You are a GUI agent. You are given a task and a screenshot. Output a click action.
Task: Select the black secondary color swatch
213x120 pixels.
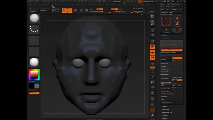click(x=31, y=86)
